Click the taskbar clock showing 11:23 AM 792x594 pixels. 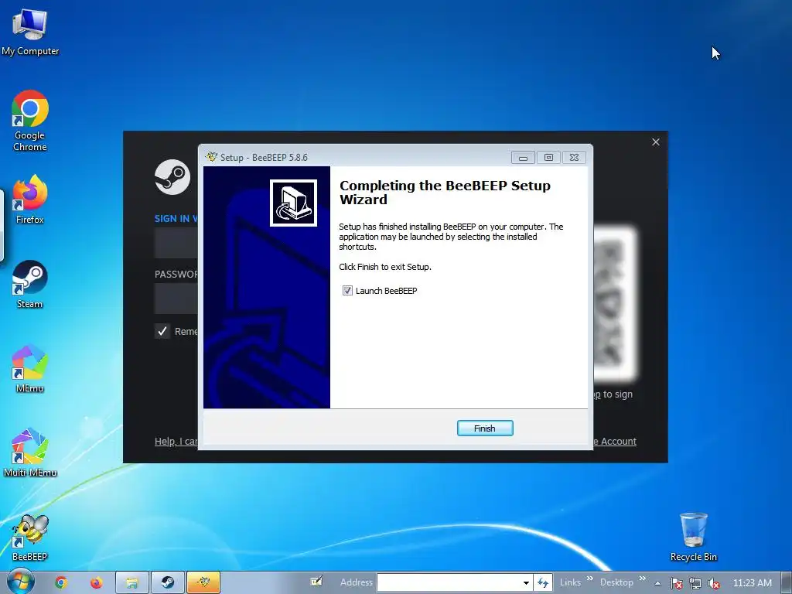752,583
